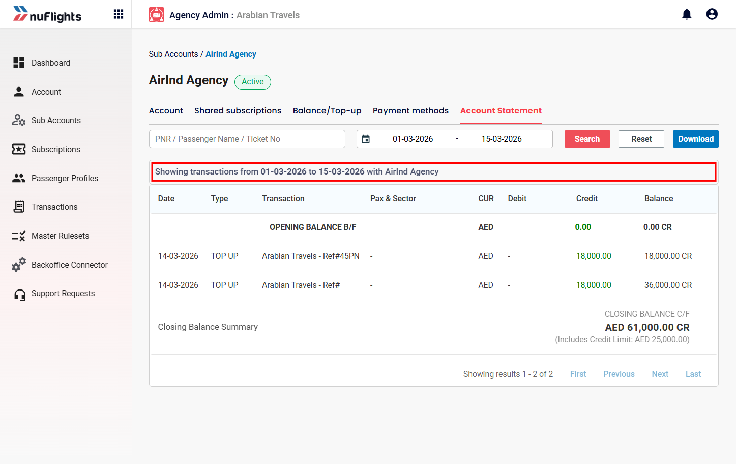Click the Subscriptions ticket icon
The image size is (736, 464).
(19, 149)
